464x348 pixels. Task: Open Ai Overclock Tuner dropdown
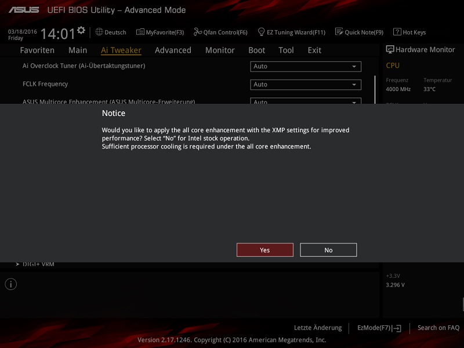coord(306,66)
